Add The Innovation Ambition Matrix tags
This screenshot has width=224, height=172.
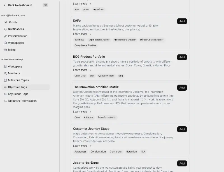click(x=182, y=88)
